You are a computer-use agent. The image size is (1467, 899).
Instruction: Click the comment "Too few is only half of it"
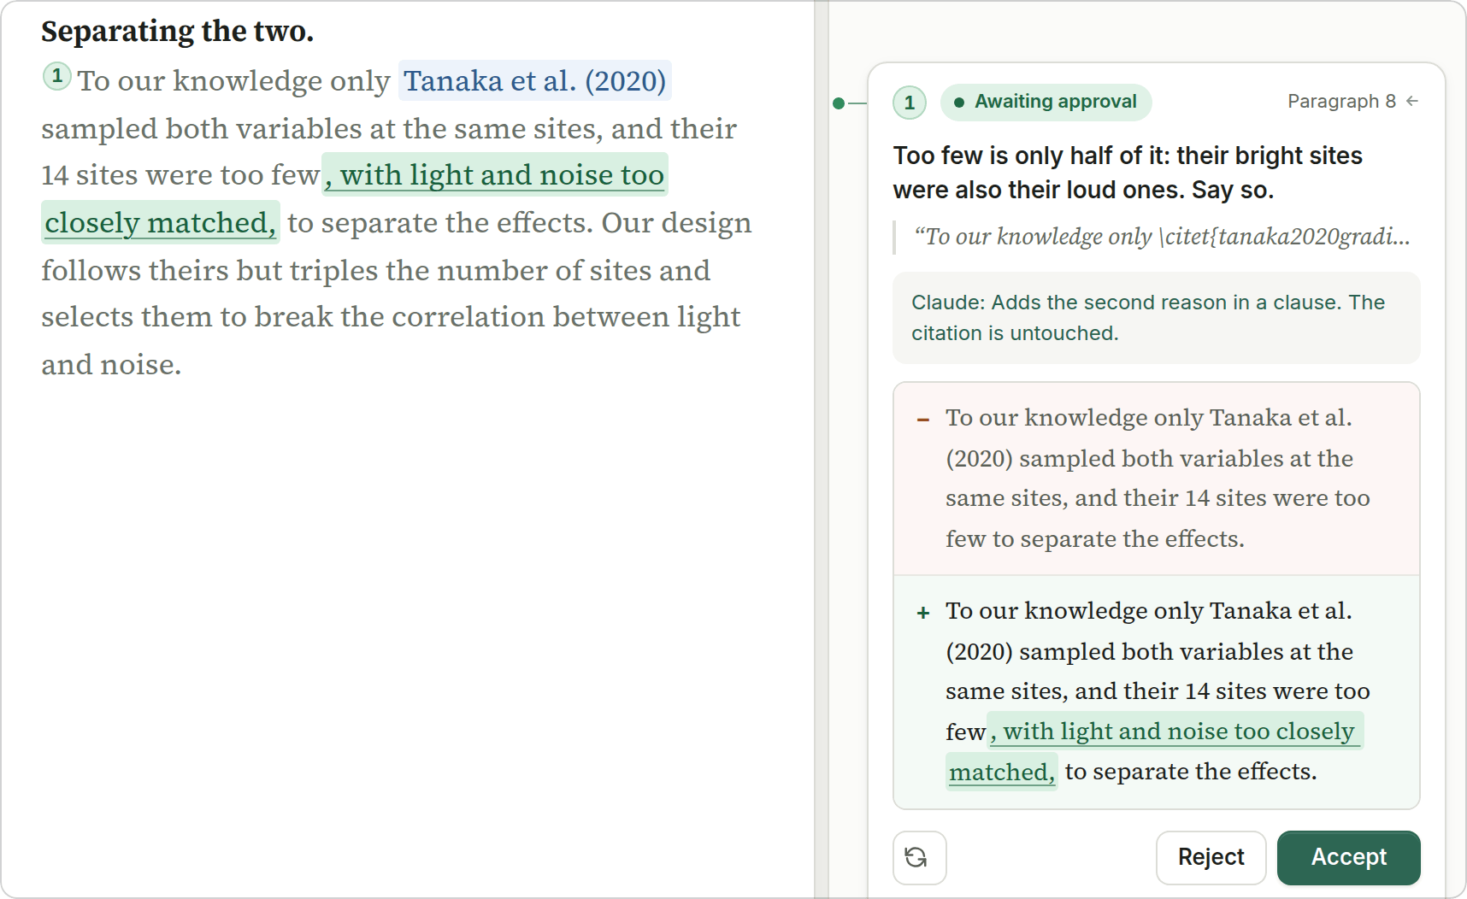point(1128,173)
